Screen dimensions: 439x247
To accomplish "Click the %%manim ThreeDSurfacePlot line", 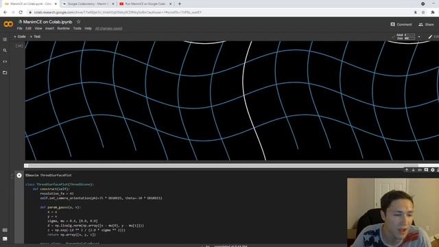I will tap(49, 176).
